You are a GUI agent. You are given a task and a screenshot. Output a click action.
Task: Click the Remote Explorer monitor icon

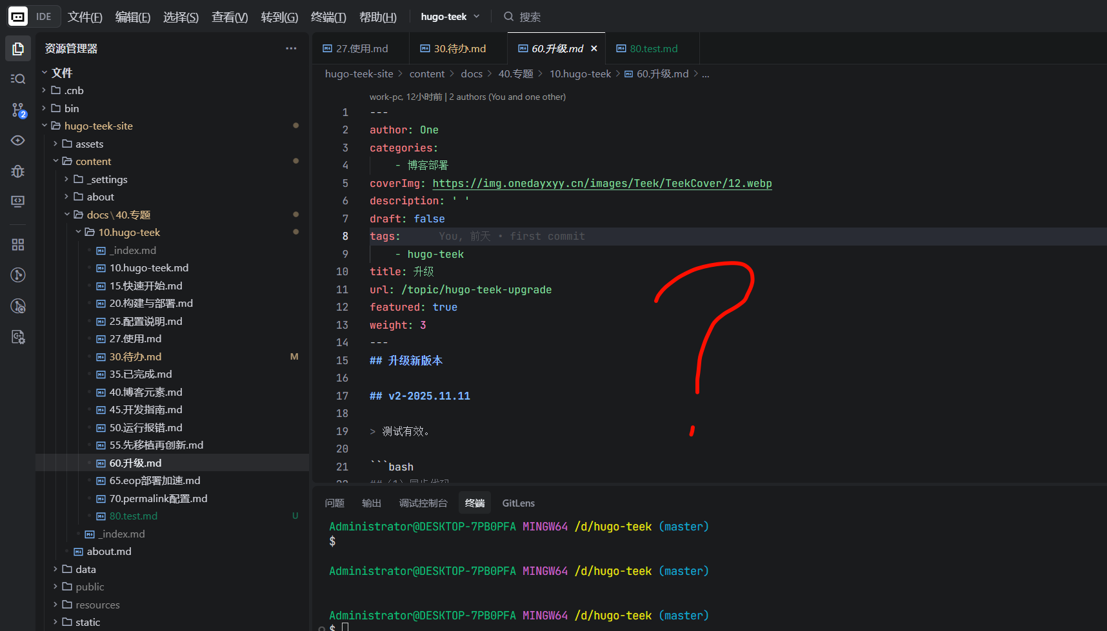pyautogui.click(x=18, y=201)
